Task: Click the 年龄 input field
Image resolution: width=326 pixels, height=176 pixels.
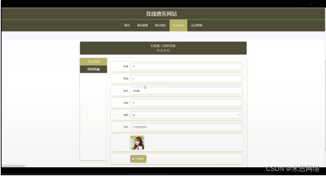Action: pos(186,103)
